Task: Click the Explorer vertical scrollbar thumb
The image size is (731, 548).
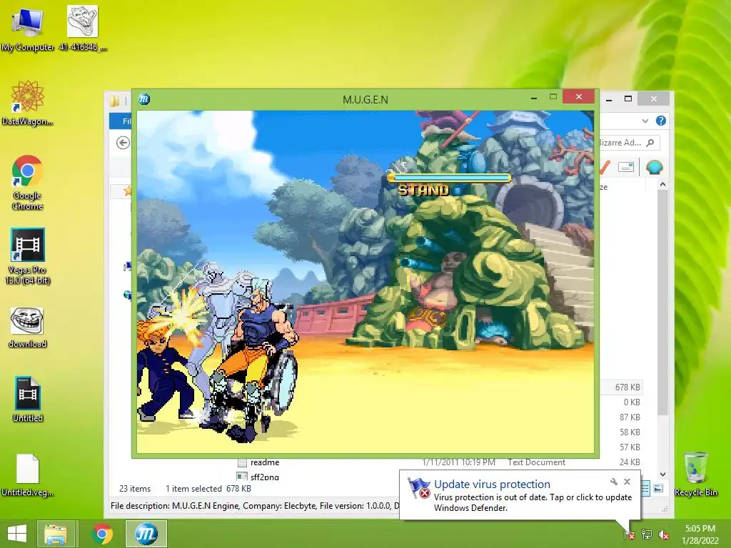Action: coord(662,302)
